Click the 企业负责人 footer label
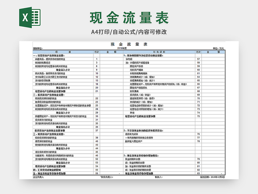Viewport: 258px width, 194px height. 38,177
